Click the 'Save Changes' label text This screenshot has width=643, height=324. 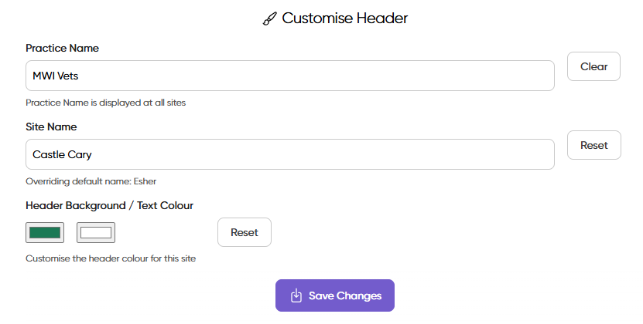(345, 295)
